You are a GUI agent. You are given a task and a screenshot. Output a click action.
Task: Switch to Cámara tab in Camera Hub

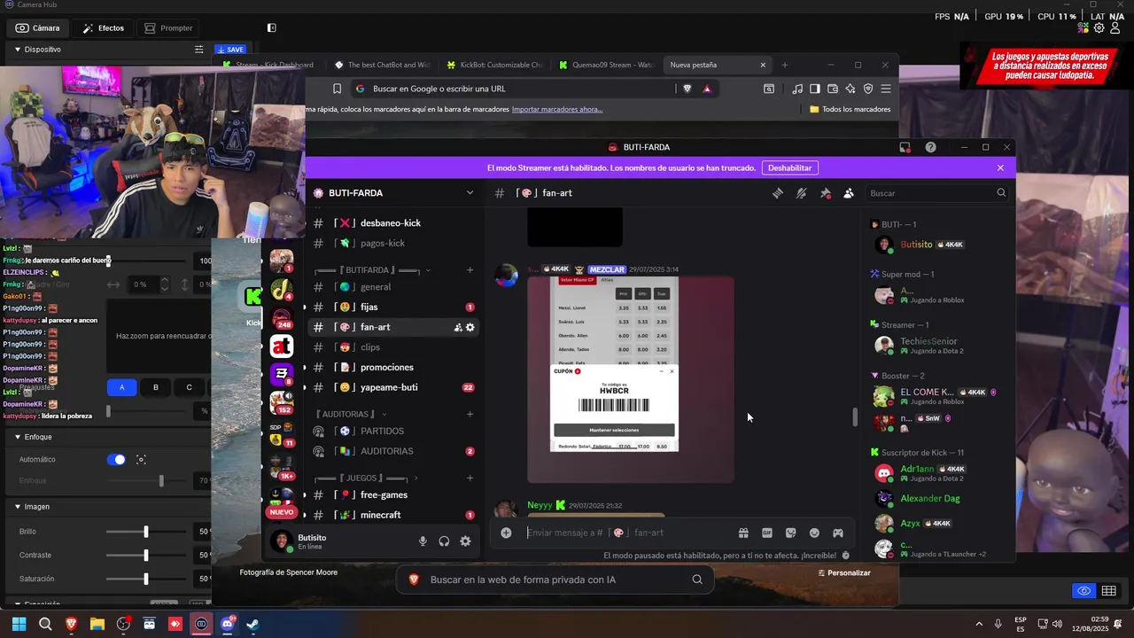[38, 28]
